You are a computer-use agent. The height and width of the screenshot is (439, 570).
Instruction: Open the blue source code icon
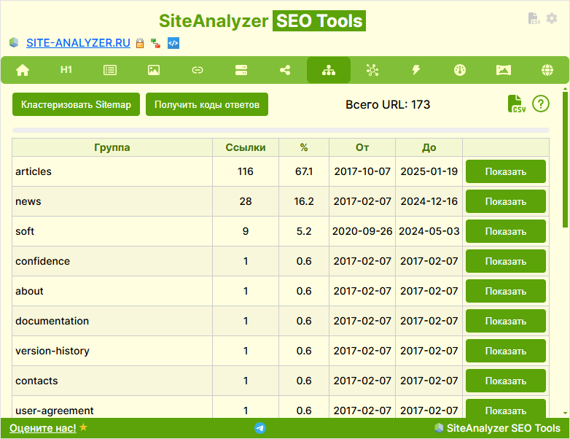coord(173,43)
